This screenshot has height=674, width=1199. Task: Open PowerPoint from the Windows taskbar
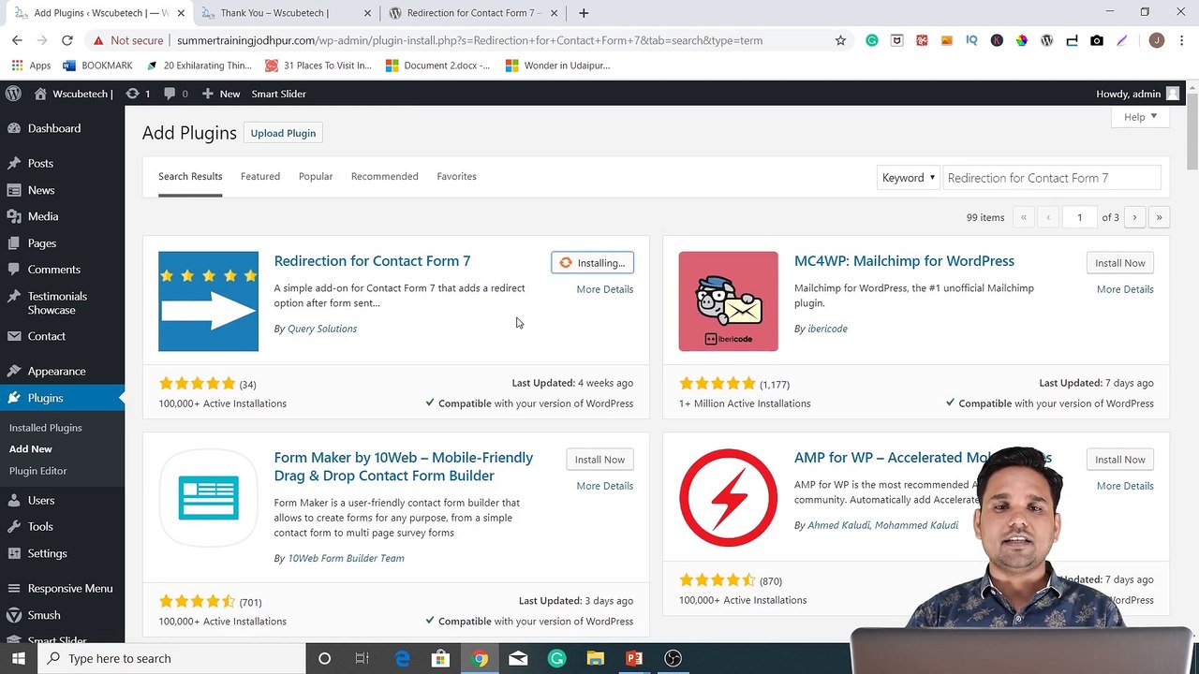point(634,658)
